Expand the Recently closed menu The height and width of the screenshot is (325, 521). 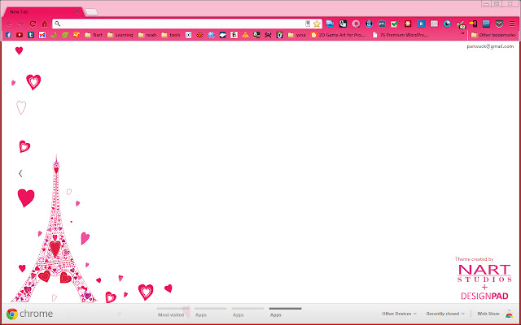(445, 314)
